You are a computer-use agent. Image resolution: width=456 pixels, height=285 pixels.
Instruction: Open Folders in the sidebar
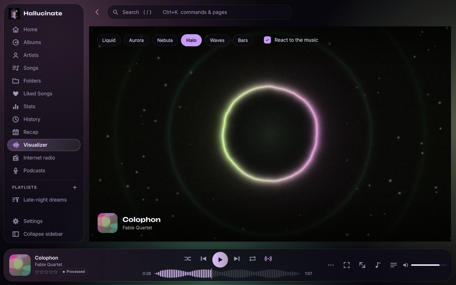click(44, 81)
